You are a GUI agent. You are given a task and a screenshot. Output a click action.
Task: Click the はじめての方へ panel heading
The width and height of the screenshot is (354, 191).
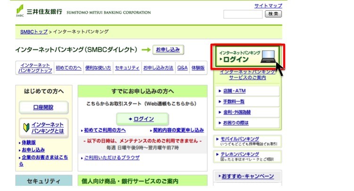(44, 91)
